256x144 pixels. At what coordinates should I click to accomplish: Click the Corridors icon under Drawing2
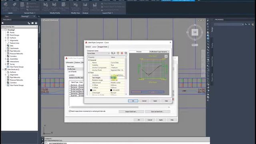(x=8, y=56)
